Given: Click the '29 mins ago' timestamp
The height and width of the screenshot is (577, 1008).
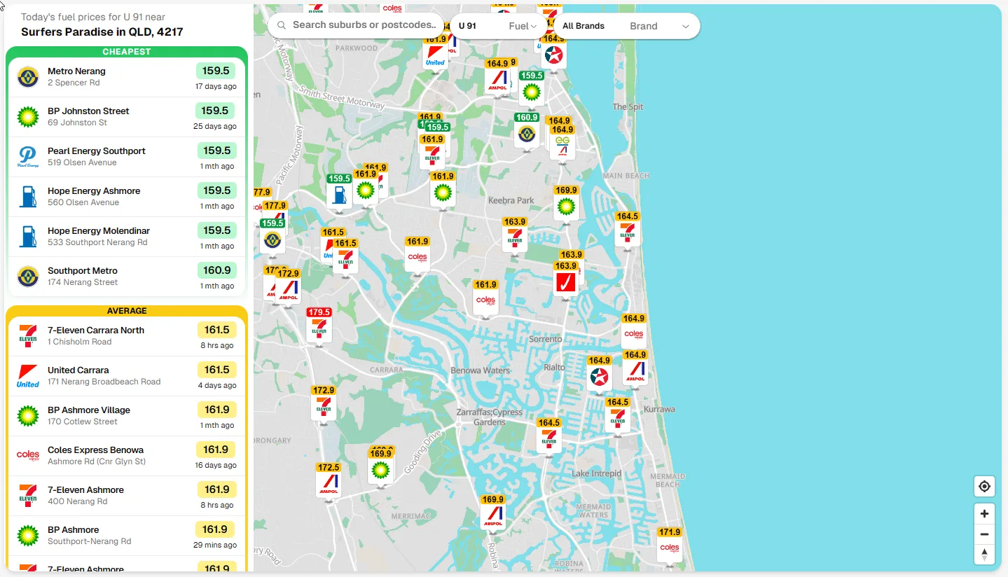Looking at the screenshot, I should (x=215, y=545).
